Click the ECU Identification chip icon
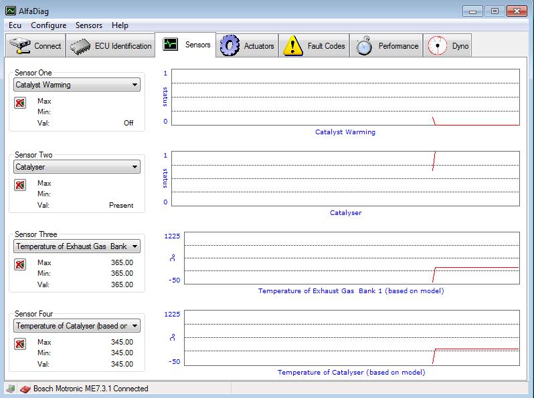This screenshot has width=534, height=398. pyautogui.click(x=81, y=46)
